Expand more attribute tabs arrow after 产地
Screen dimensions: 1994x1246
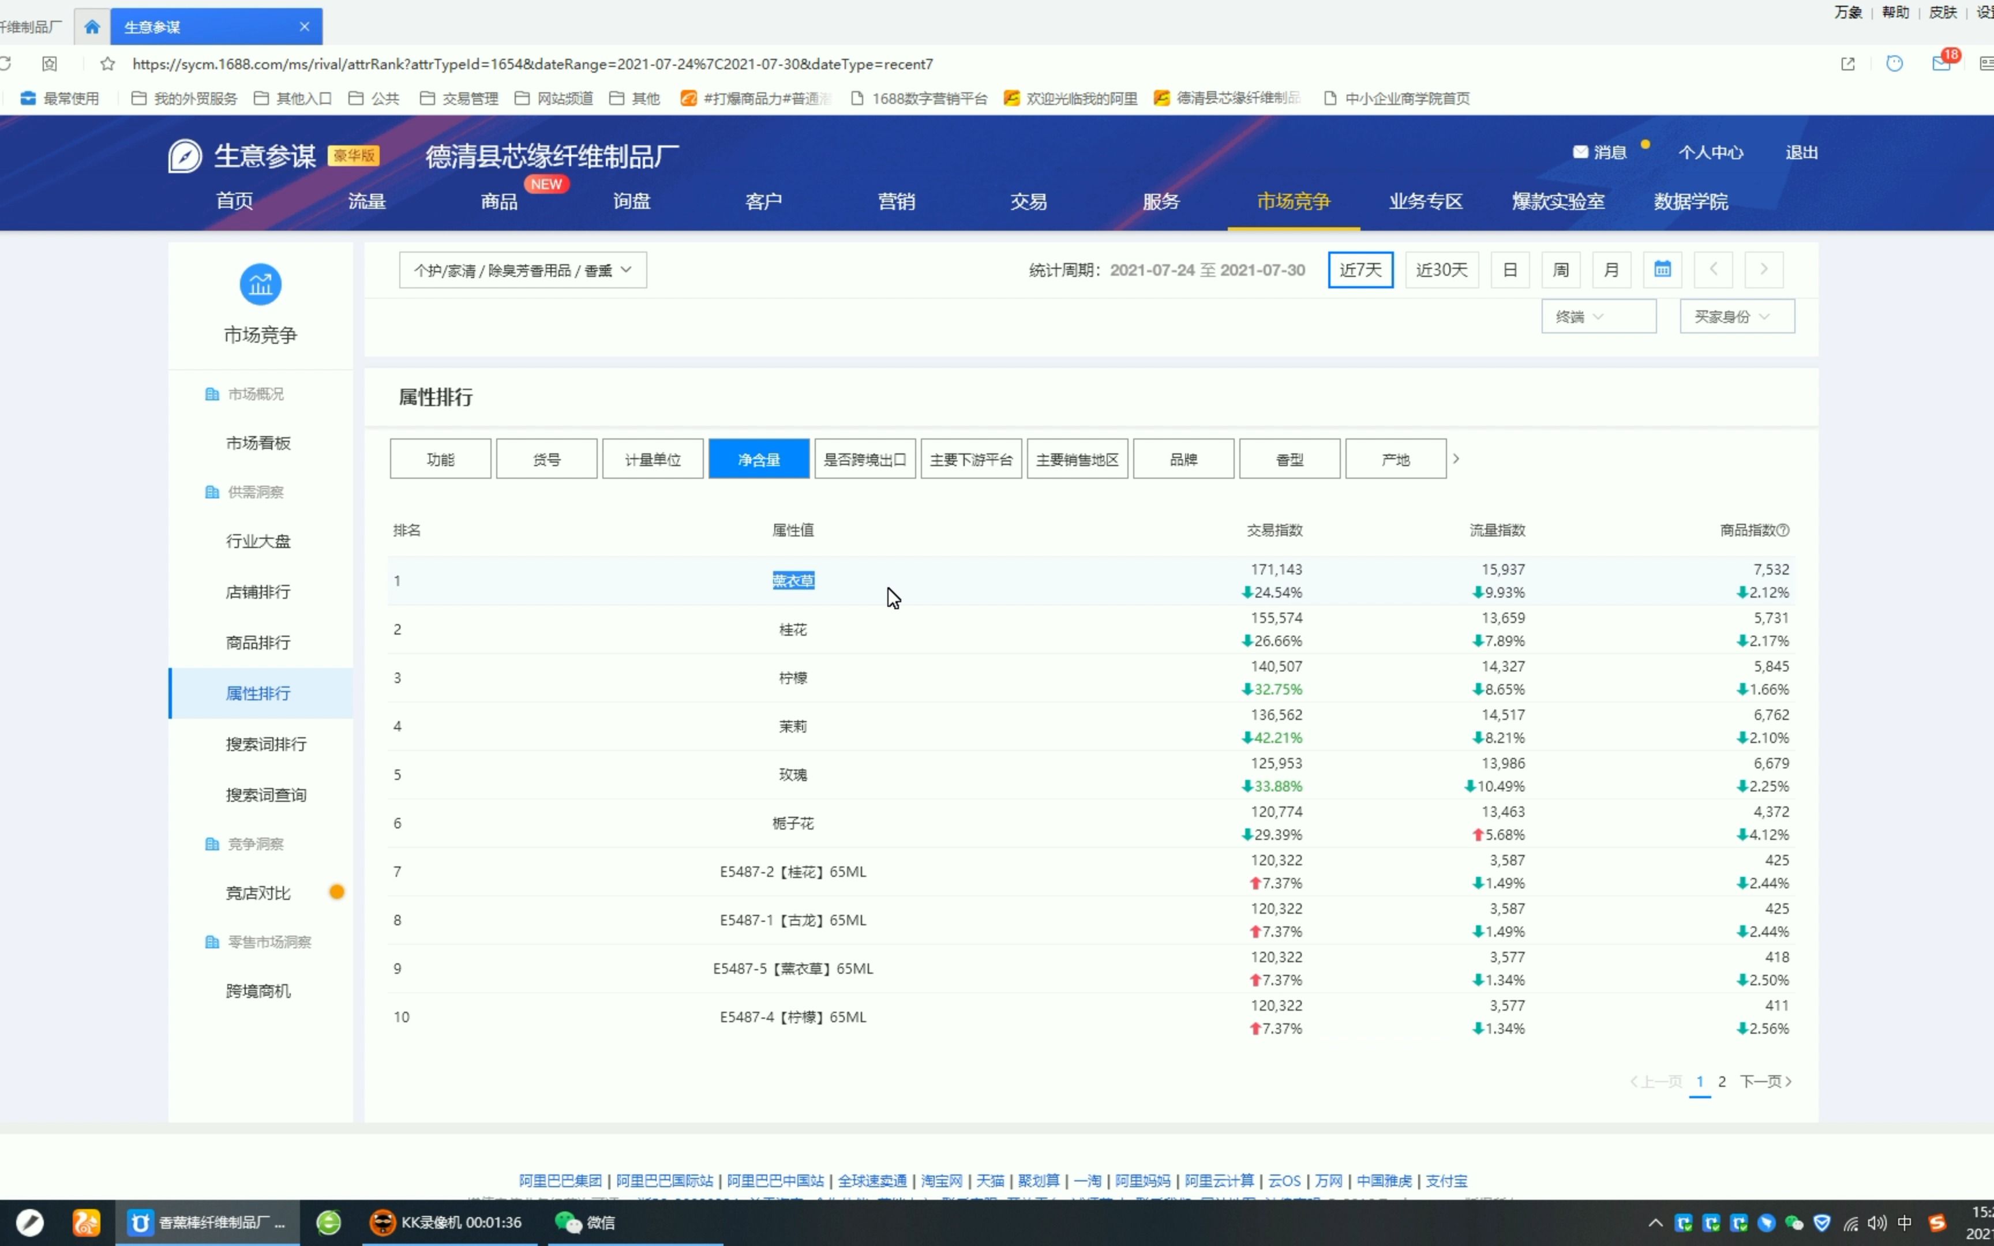(1456, 459)
